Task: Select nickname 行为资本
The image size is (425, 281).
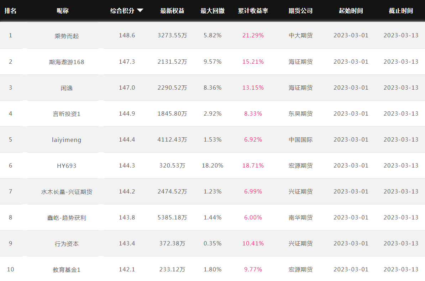Action: click(67, 244)
